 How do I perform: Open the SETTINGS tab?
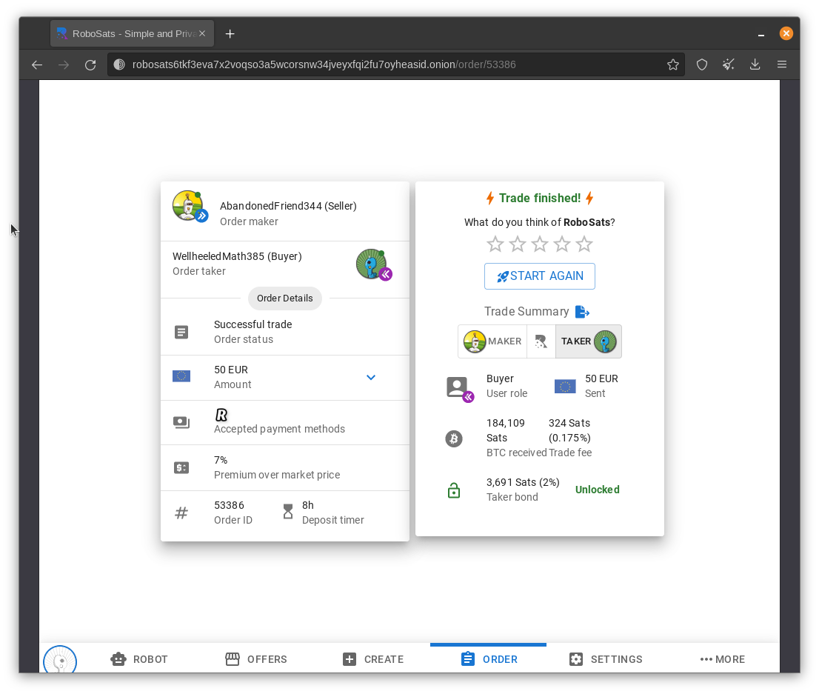pyautogui.click(x=606, y=659)
